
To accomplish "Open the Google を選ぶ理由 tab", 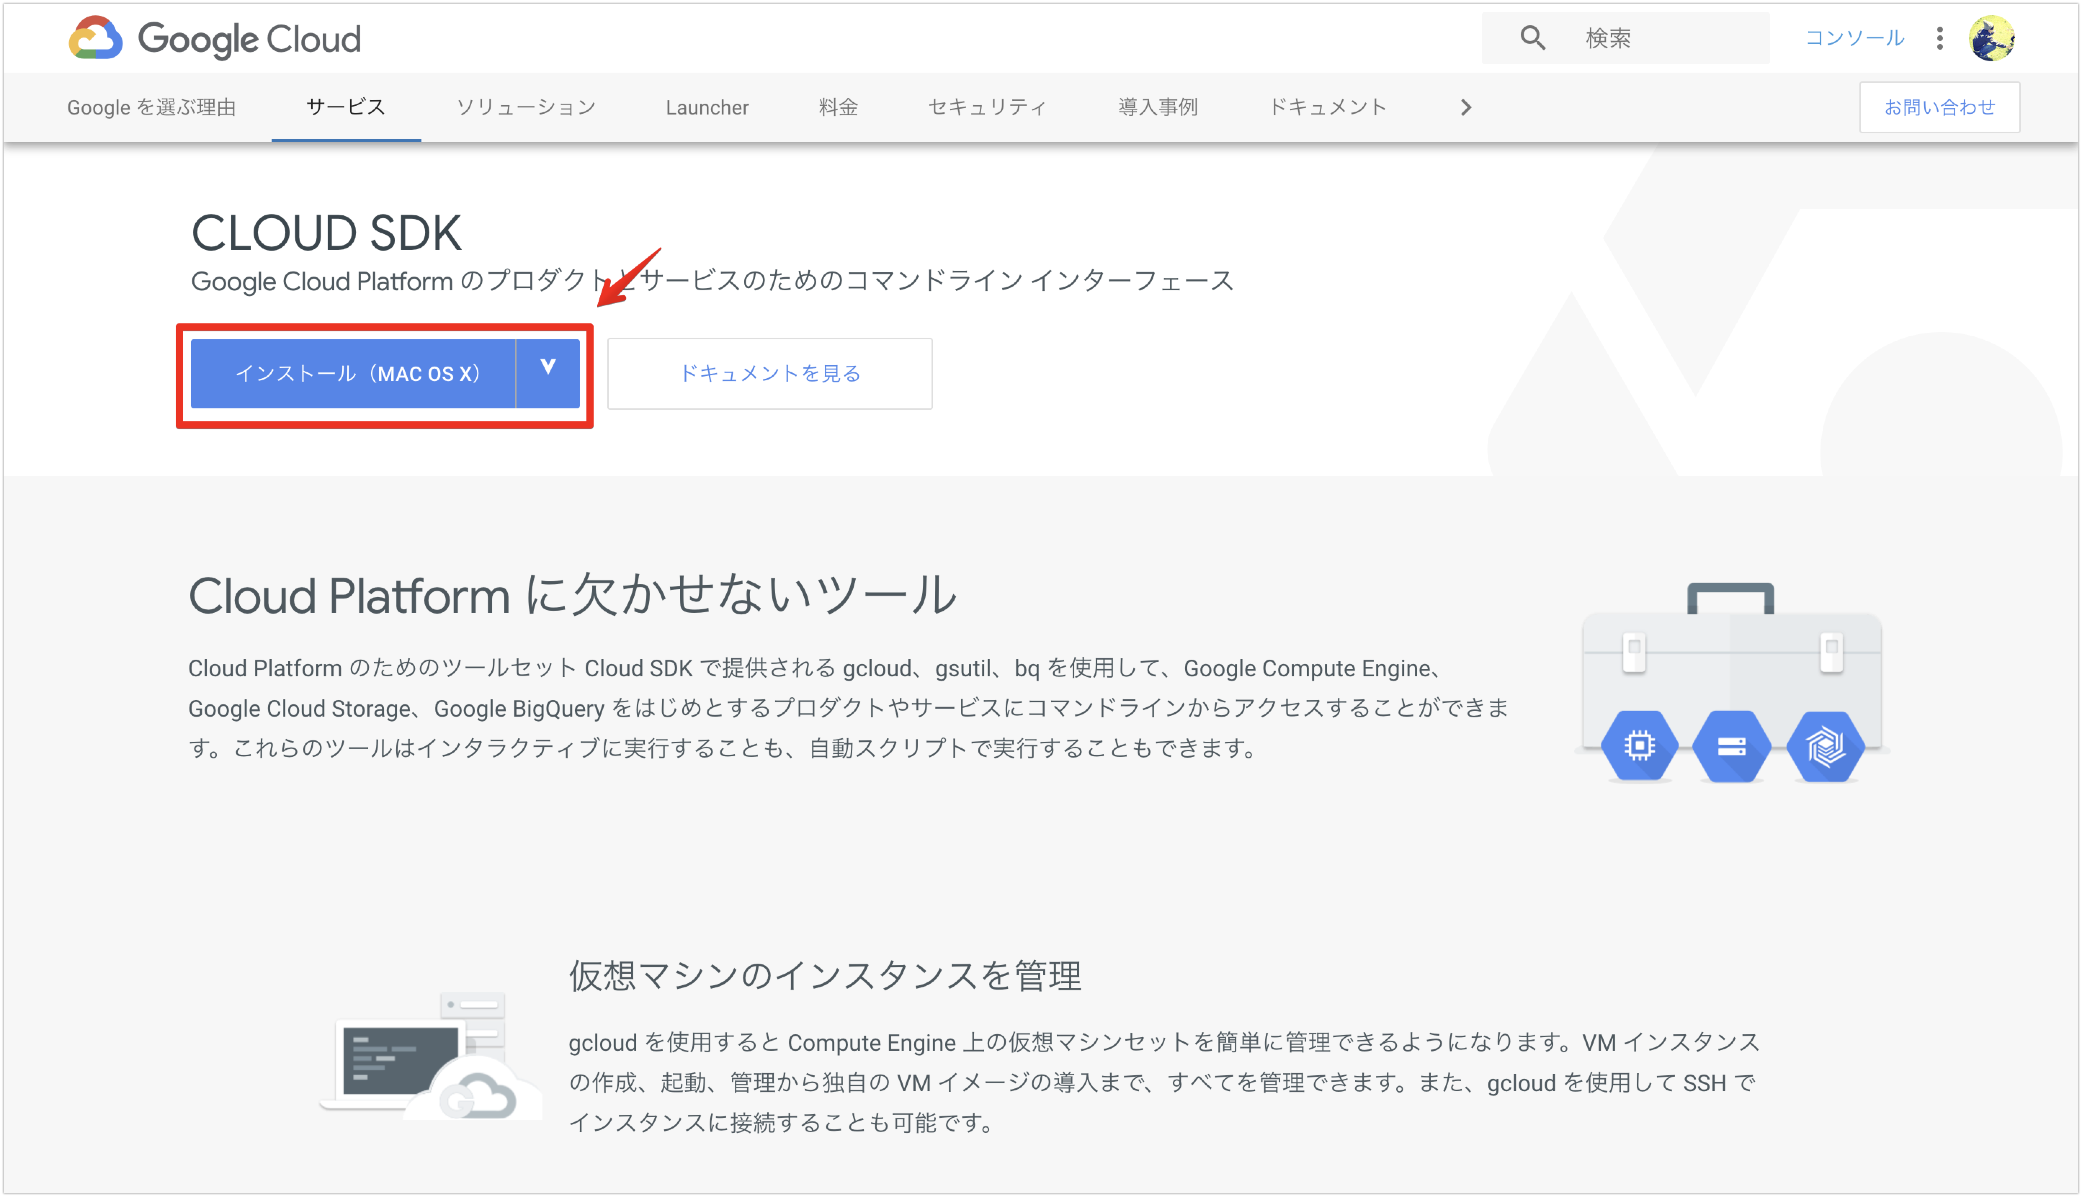I will [x=151, y=108].
